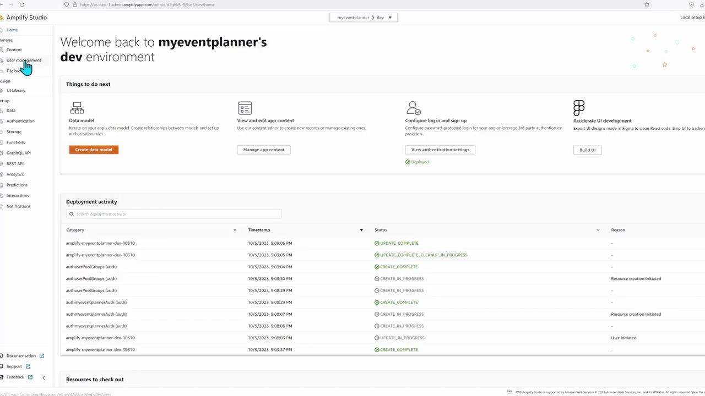This screenshot has width=705, height=396.
Task: Click the green Deployed status label
Action: pyautogui.click(x=417, y=162)
